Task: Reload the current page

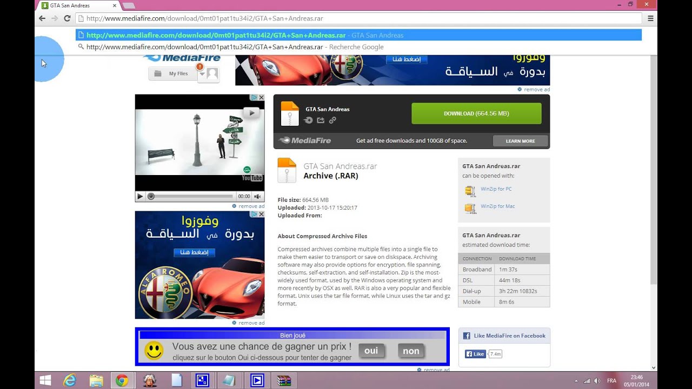Action: 67,18
